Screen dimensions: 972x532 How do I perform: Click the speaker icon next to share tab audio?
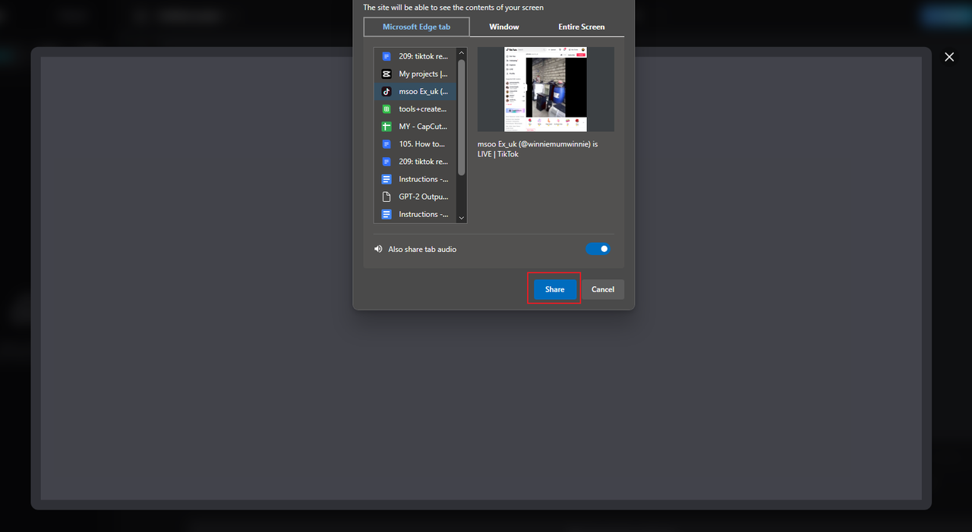(378, 249)
